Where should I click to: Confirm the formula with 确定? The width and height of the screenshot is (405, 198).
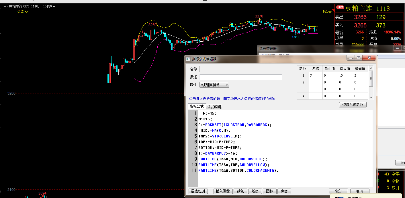point(338,191)
